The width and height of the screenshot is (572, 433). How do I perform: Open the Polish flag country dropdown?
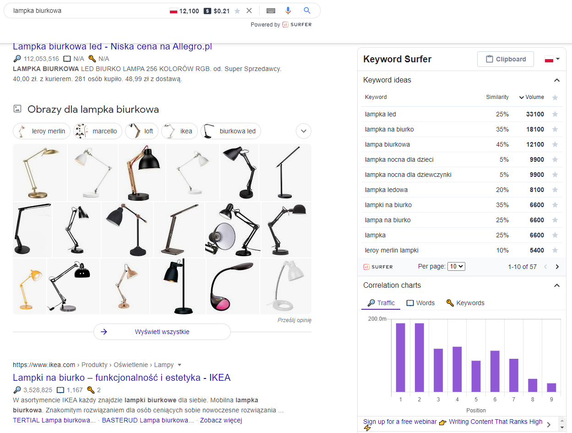(552, 59)
